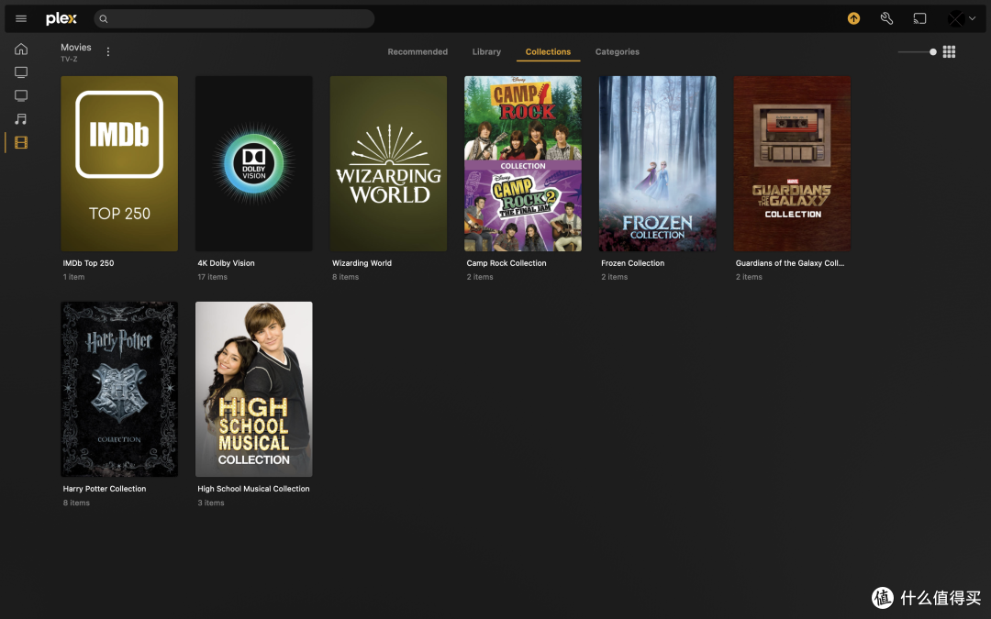Image resolution: width=991 pixels, height=619 pixels.
Task: Select the Collections tab
Action: coord(548,51)
